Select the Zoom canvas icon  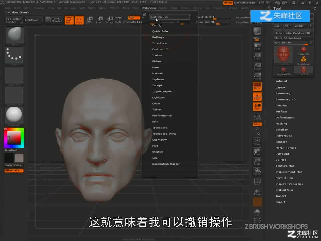pos(257,56)
